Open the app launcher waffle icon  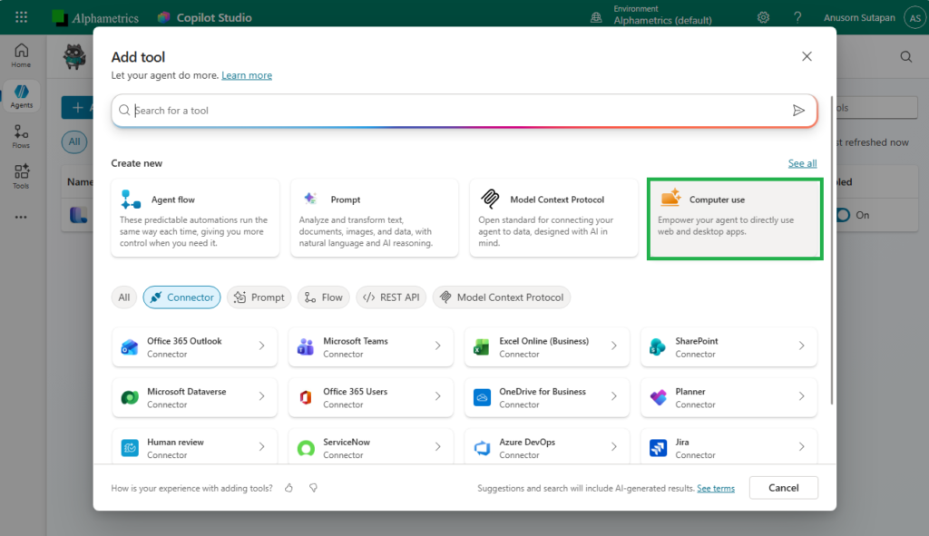(x=22, y=17)
